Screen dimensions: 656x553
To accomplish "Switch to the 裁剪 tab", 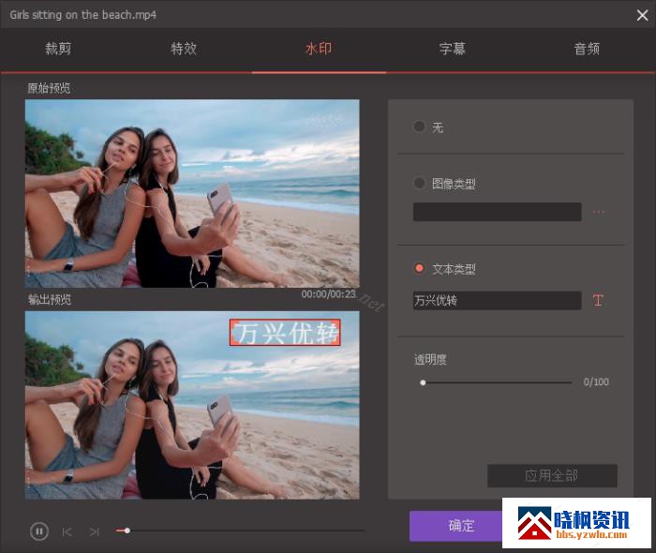I will pyautogui.click(x=58, y=49).
